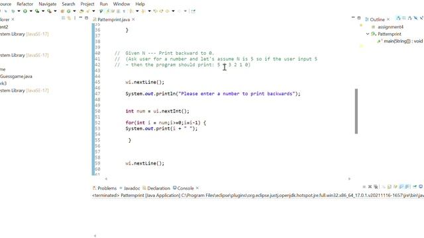Open the Refactor menu
Image resolution: width=424 pixels, height=238 pixels.
[25, 4]
